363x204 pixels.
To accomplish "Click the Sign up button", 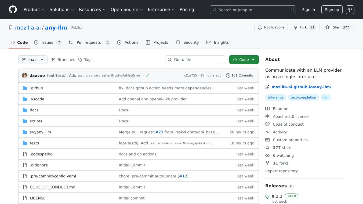I will click(332, 10).
